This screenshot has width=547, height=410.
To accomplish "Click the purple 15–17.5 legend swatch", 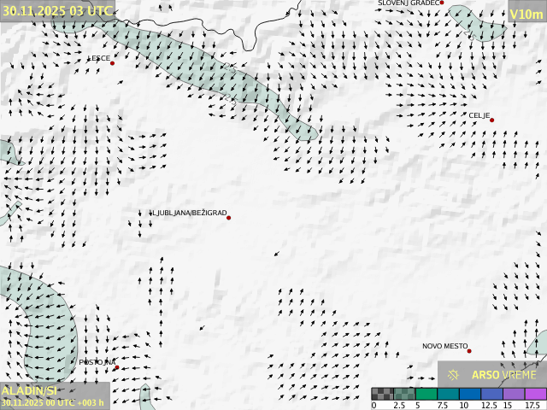I will click(514, 394).
